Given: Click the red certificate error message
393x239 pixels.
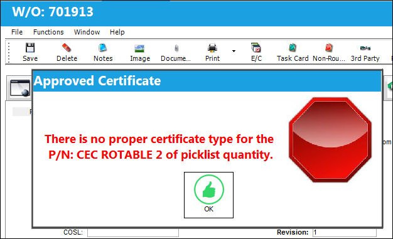Looking at the screenshot, I should pyautogui.click(x=159, y=147).
